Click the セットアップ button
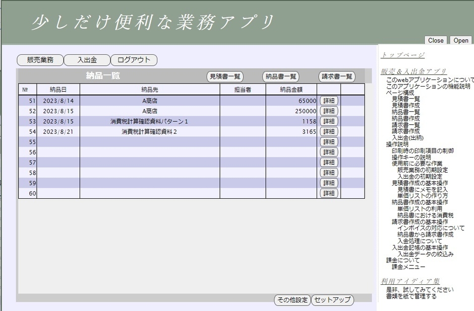 tap(332, 300)
